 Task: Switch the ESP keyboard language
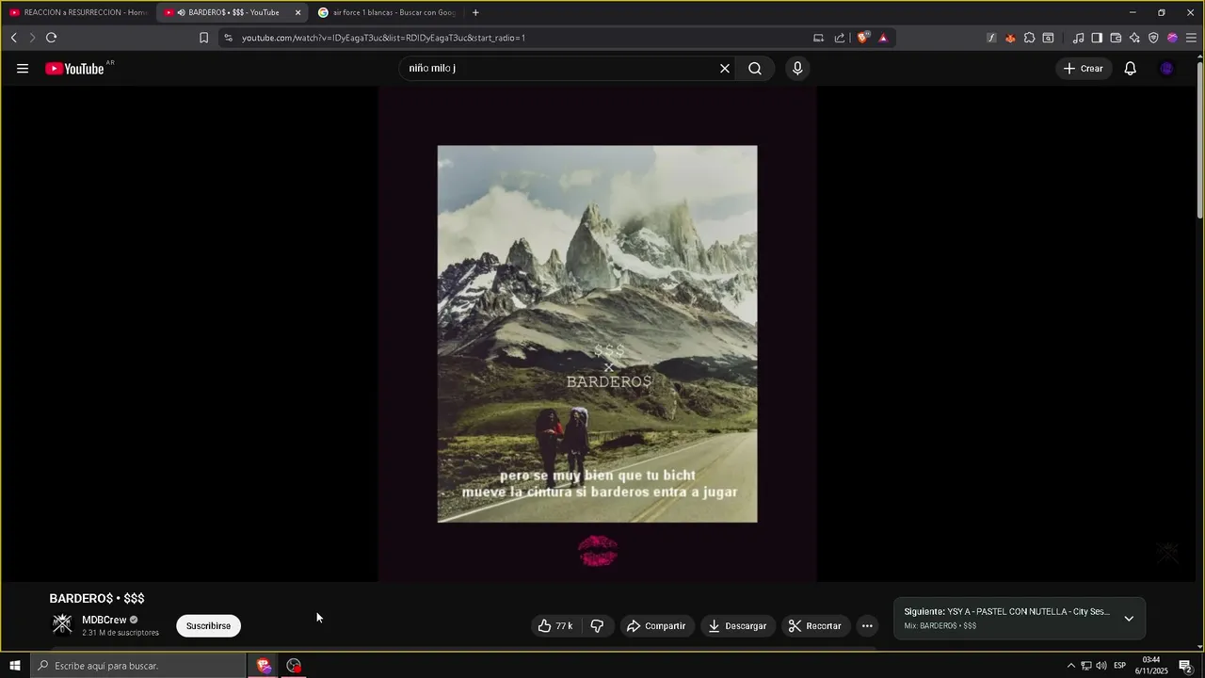pyautogui.click(x=1120, y=666)
